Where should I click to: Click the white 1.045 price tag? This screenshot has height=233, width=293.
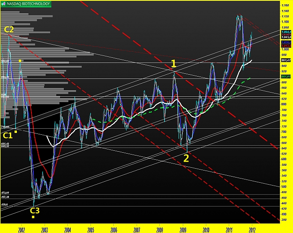286,37
